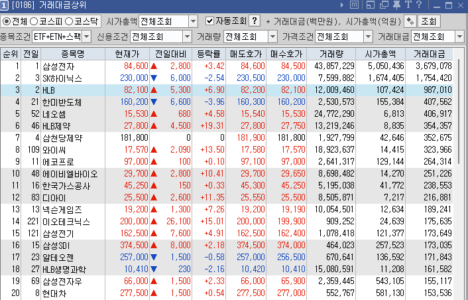Select the 넥슨게임즈 stock name
The width and height of the screenshot is (468, 300).
coord(62,210)
